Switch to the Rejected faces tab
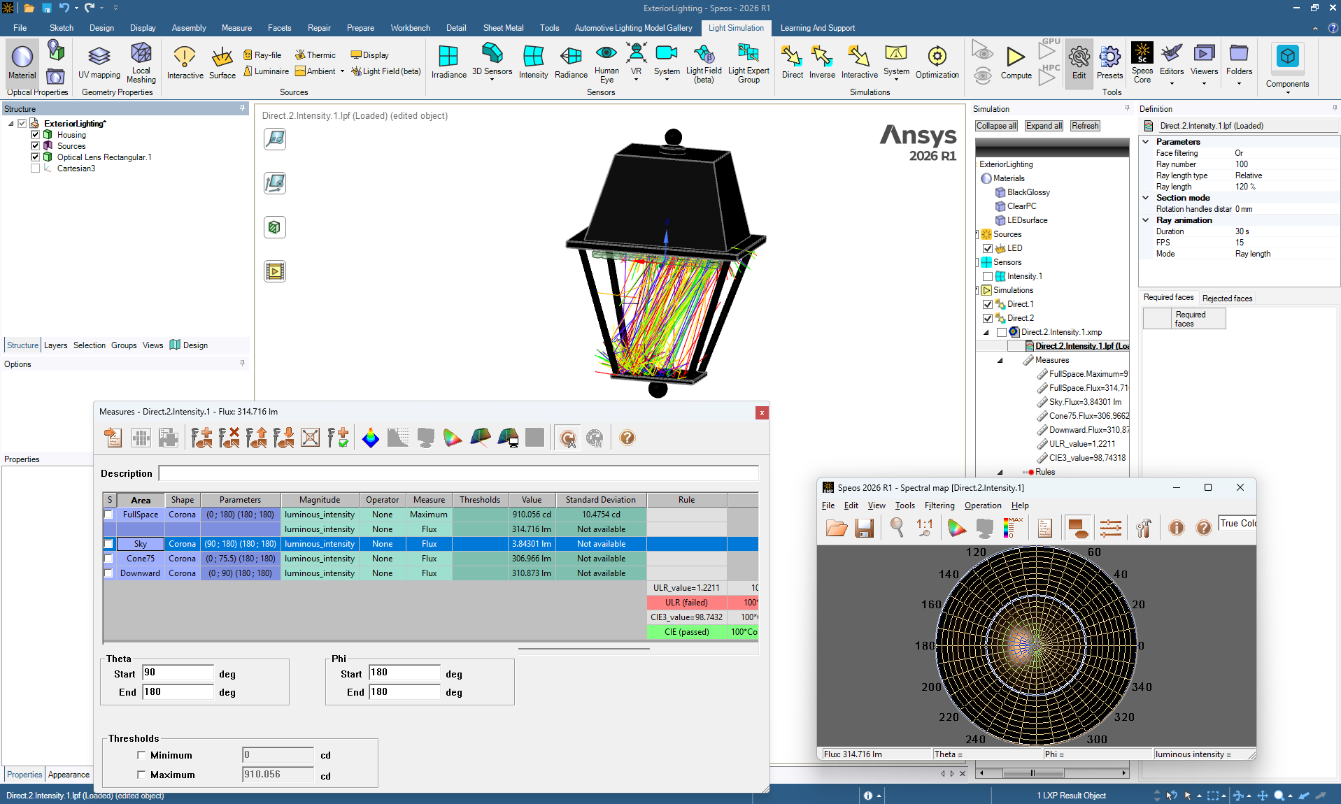Viewport: 1341px width, 804px height. click(1227, 299)
